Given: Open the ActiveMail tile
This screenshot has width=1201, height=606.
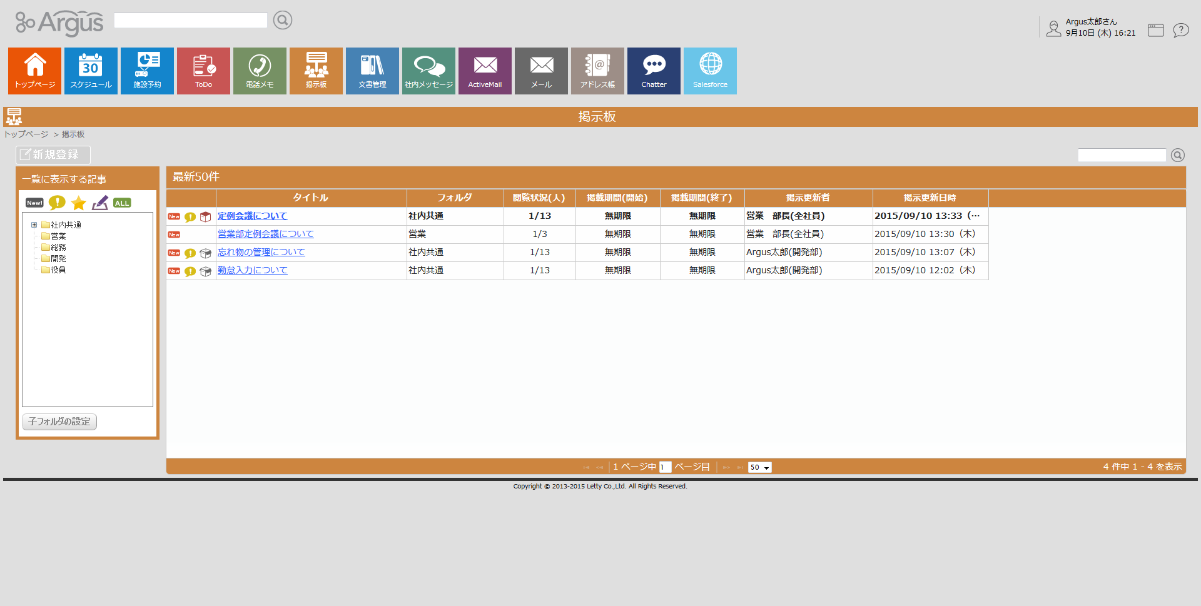Looking at the screenshot, I should tap(485, 71).
